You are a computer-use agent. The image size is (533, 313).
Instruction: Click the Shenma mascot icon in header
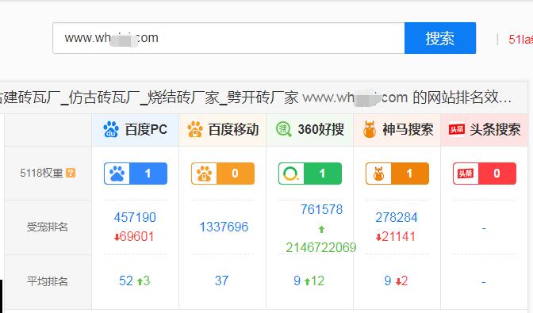[x=370, y=129]
